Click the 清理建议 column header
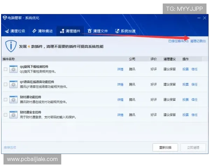Screen dimensions: 210x168 click(169, 59)
